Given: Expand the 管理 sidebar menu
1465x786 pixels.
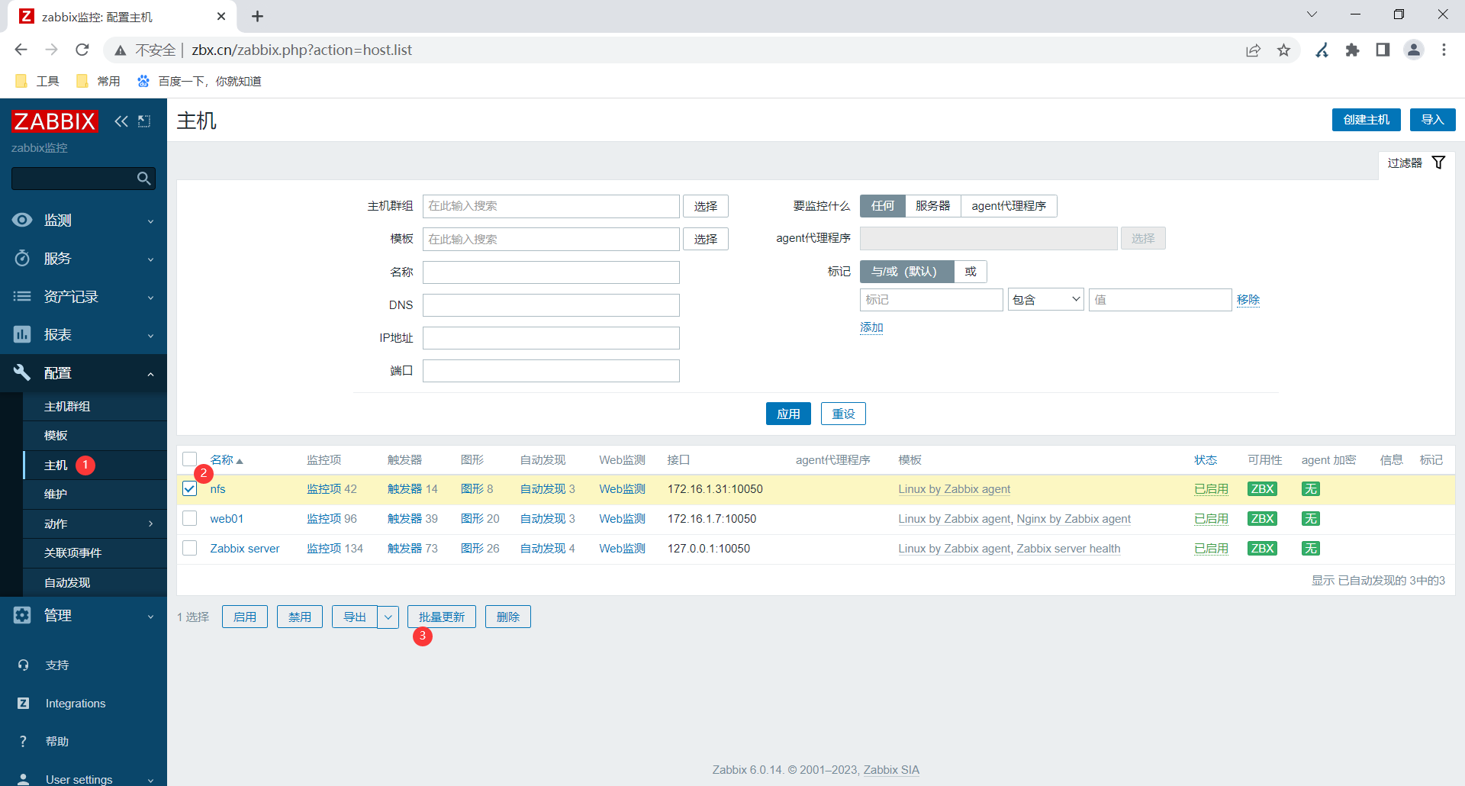Looking at the screenshot, I should 83,616.
